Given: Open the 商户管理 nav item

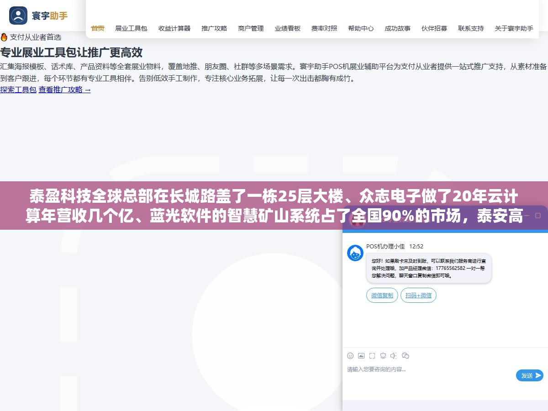Looking at the screenshot, I should click(x=251, y=28).
